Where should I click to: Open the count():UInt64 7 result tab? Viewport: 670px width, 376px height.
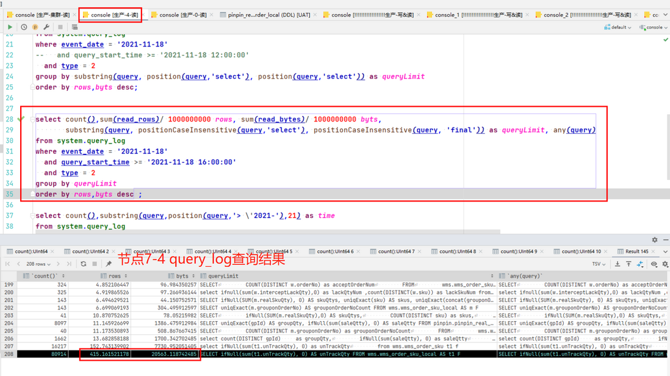(x=392, y=251)
